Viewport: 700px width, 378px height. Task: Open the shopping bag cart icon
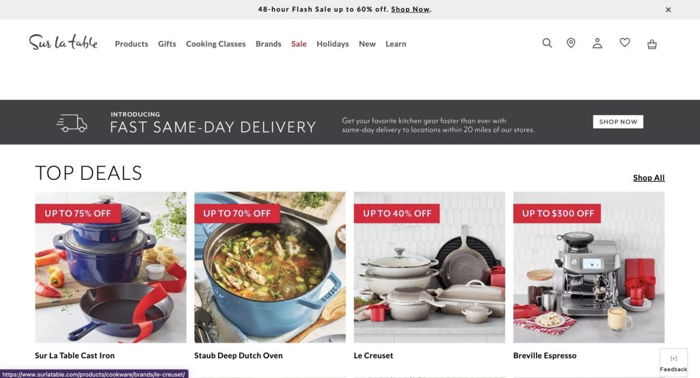651,44
